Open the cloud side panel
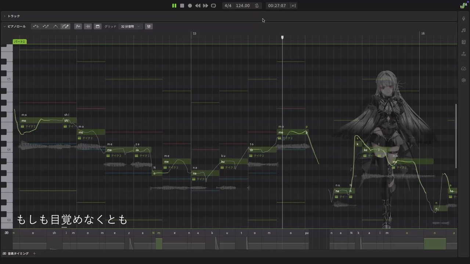This screenshot has width=470, height=264. [464, 69]
